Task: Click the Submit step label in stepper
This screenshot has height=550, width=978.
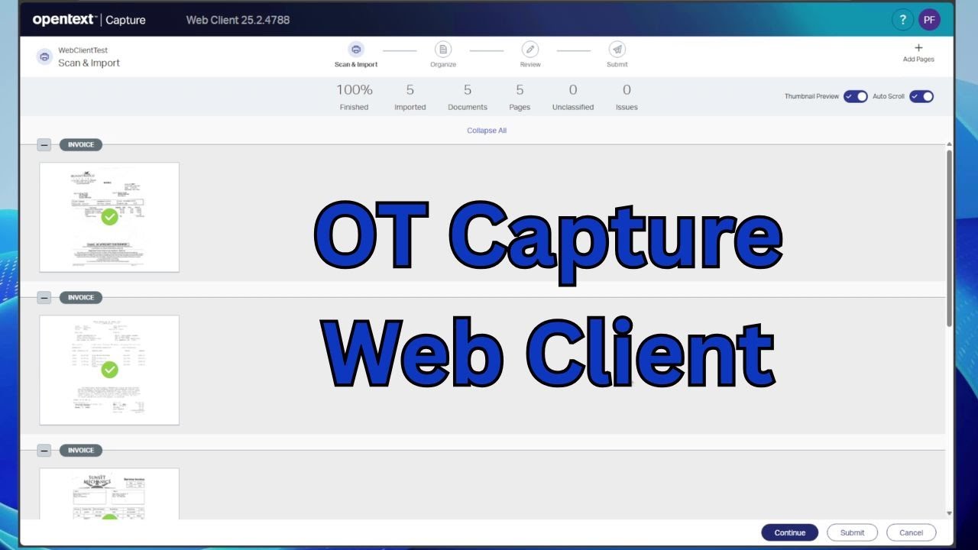Action: [617, 65]
